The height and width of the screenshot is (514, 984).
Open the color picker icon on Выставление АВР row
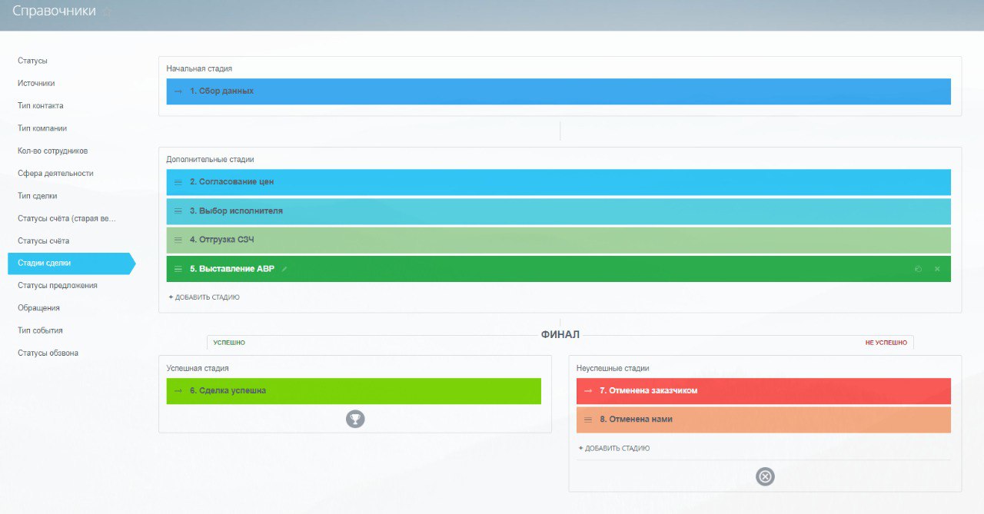click(x=918, y=269)
